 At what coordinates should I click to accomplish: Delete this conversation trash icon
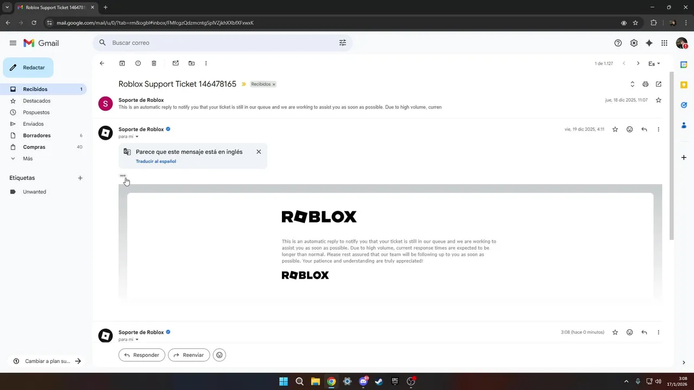pyautogui.click(x=154, y=63)
